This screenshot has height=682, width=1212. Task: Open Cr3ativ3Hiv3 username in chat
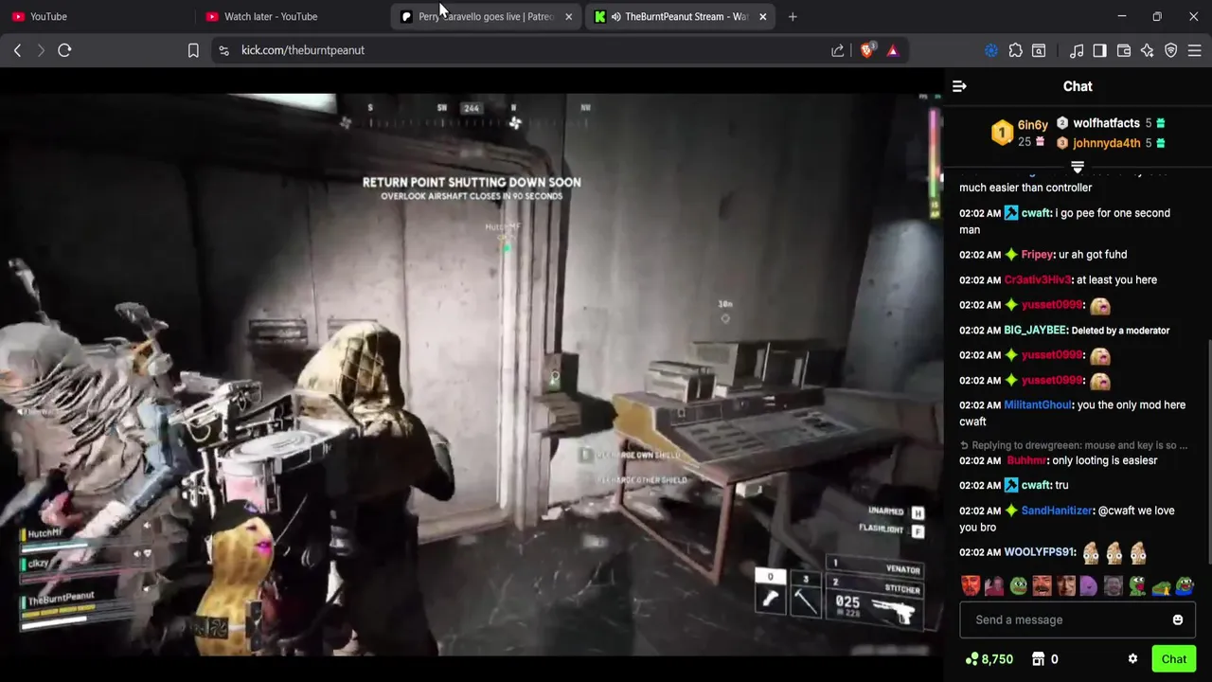tap(1038, 280)
